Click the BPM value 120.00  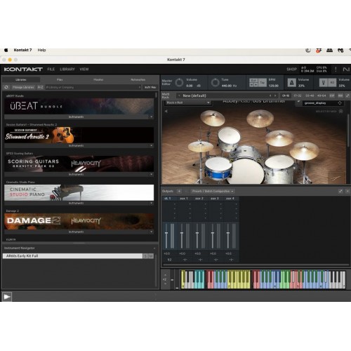pos(274,86)
